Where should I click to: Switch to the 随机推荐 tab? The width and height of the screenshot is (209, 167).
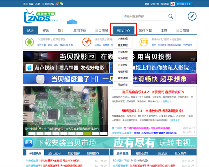click(x=93, y=153)
